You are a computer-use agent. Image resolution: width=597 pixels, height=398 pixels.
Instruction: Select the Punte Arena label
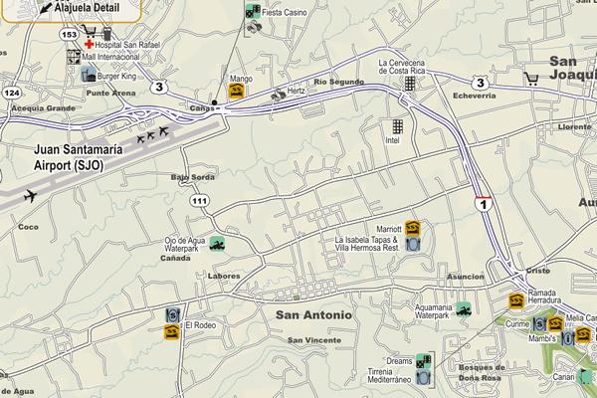coord(110,93)
